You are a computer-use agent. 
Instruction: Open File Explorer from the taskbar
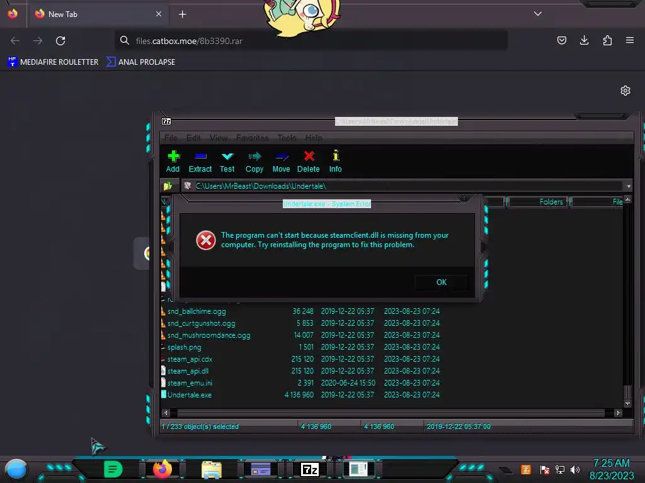[x=212, y=469]
